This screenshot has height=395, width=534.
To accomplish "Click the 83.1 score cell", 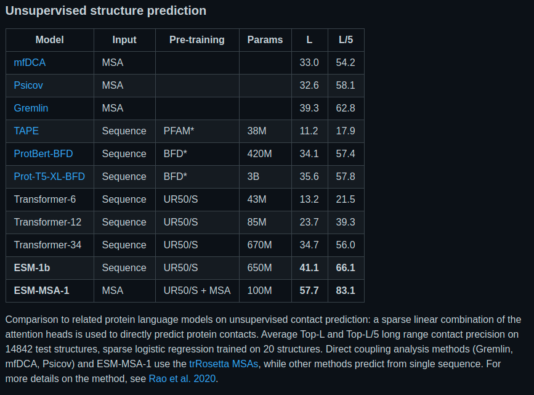I will tap(346, 290).
